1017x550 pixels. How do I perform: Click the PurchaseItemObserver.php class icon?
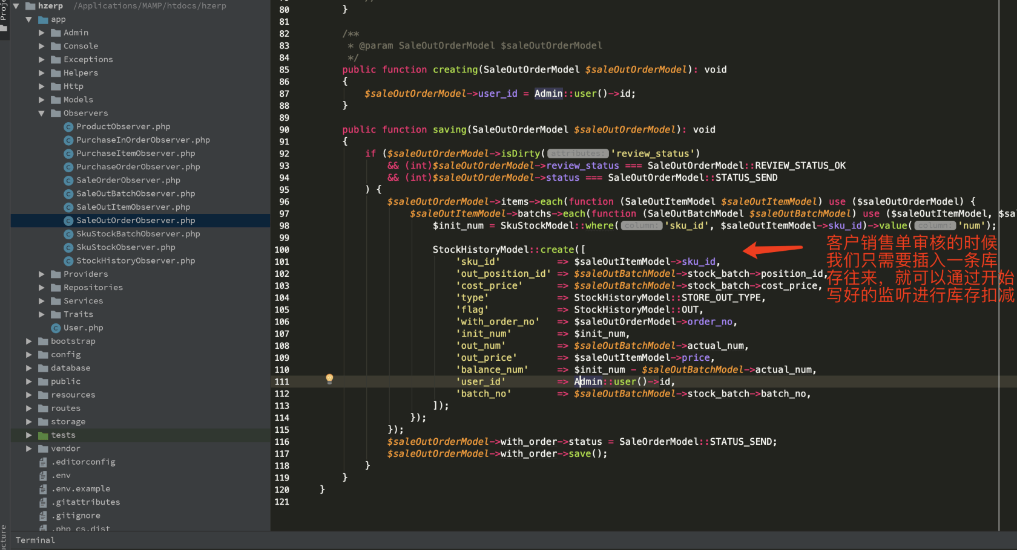[x=68, y=154]
